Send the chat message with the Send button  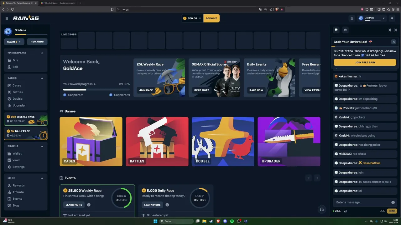click(392, 211)
